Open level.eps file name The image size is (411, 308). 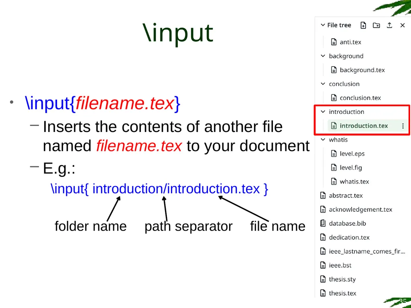coord(352,154)
